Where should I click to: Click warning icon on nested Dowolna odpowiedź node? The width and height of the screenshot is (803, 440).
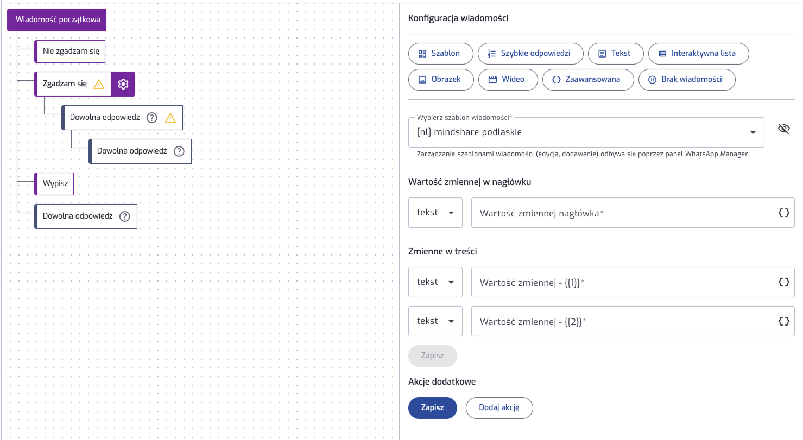tap(170, 118)
